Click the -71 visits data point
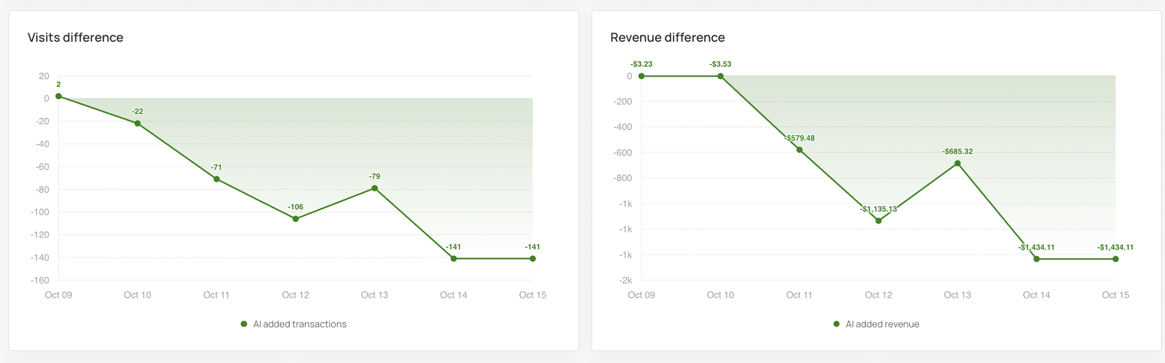Screen dimensions: 1165x363 click(216, 179)
